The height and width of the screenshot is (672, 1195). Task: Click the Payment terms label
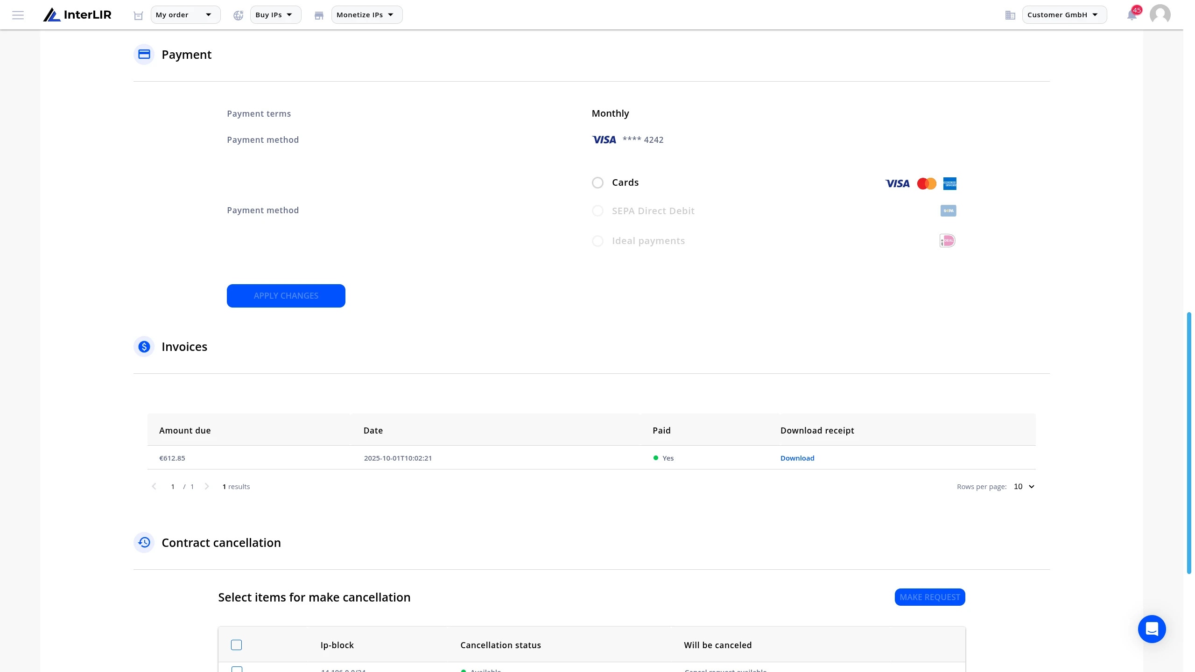pos(259,114)
